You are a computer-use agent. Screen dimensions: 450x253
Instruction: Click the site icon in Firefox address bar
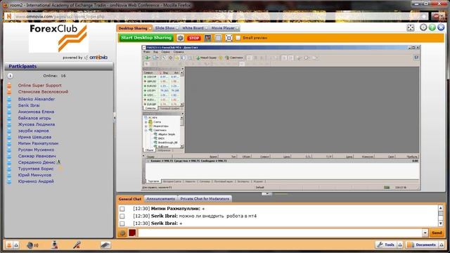pos(9,16)
